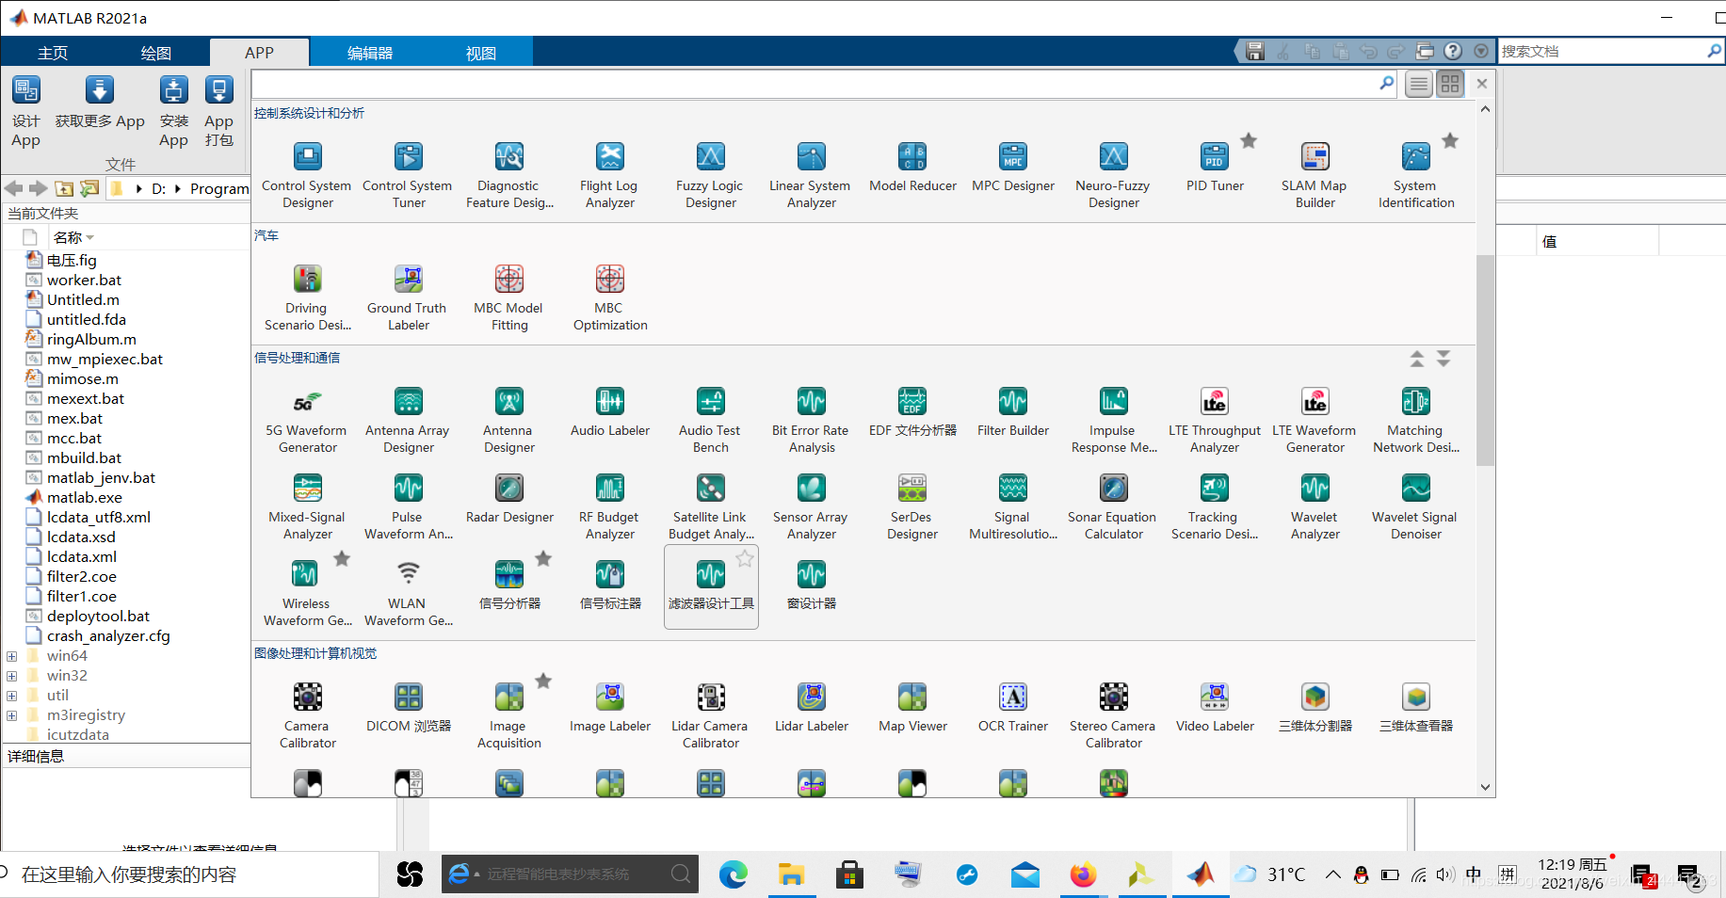Click 获取更多 App button
Viewport: 1726px width, 898px height.
point(100,104)
